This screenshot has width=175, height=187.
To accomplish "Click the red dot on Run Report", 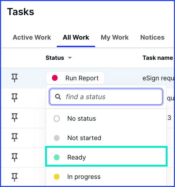I will (55, 78).
